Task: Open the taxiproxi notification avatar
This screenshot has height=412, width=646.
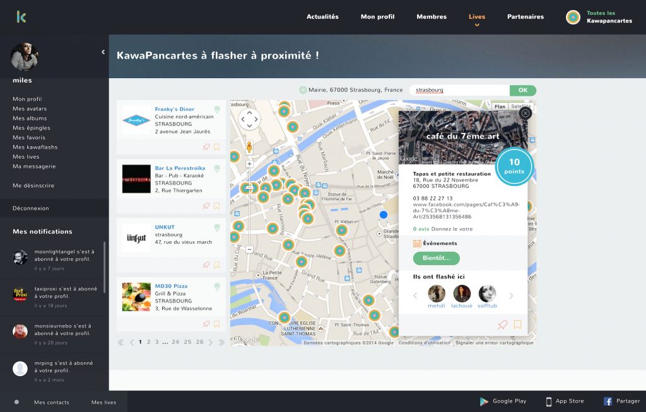Action: (x=20, y=294)
